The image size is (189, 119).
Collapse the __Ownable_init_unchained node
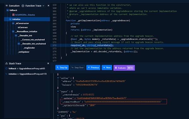[x=19, y=44]
